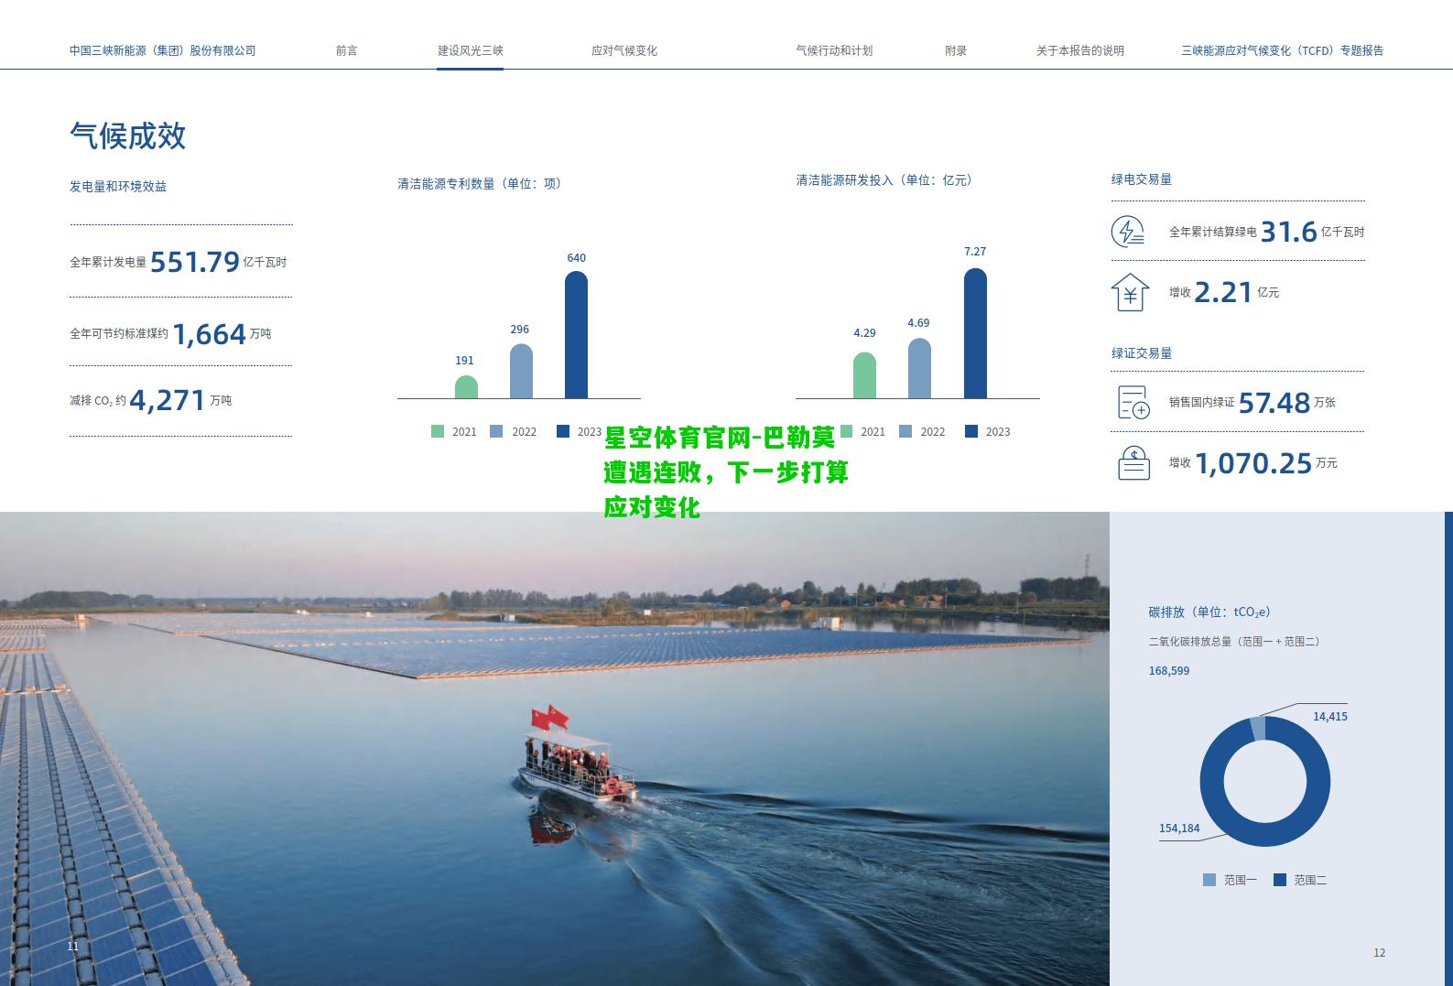The image size is (1453, 986).
Task: Click the 绿证交易量 heading
Action: click(1142, 352)
